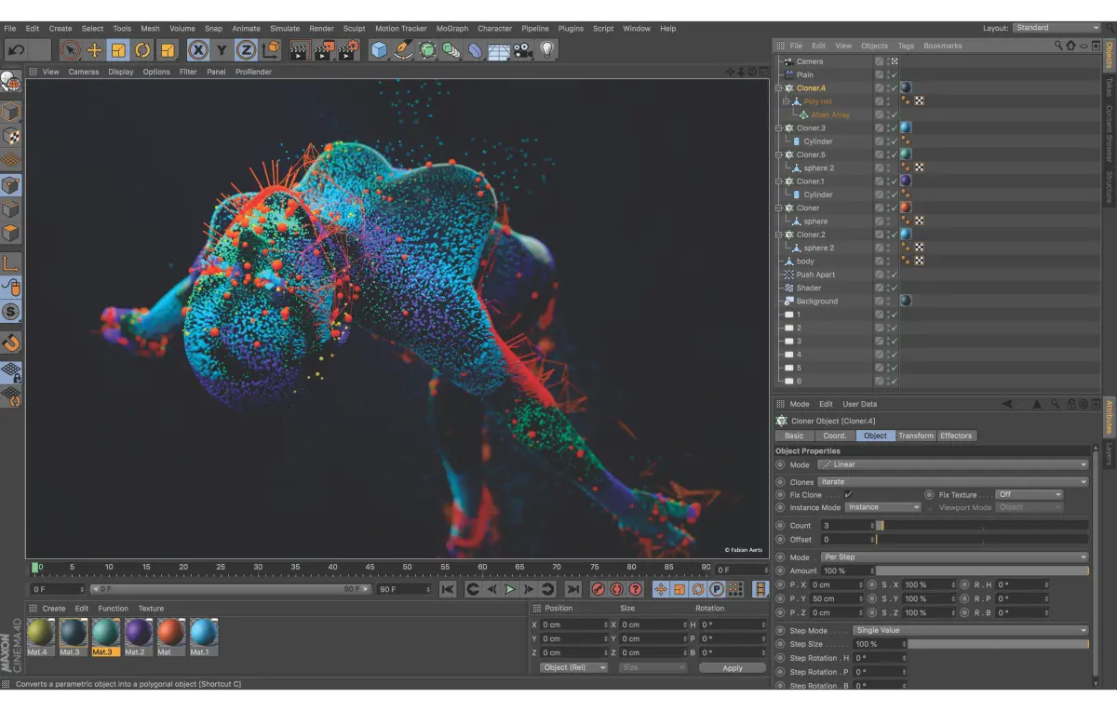The height and width of the screenshot is (711, 1117).
Task: Add a Floor/environment object
Action: click(x=500, y=50)
